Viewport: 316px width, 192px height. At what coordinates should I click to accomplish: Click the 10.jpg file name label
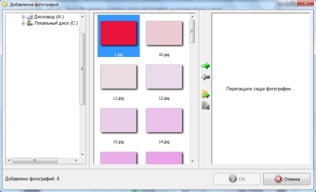pos(164,54)
